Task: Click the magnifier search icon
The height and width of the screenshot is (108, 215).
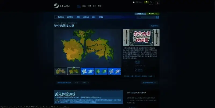Action: point(157,17)
